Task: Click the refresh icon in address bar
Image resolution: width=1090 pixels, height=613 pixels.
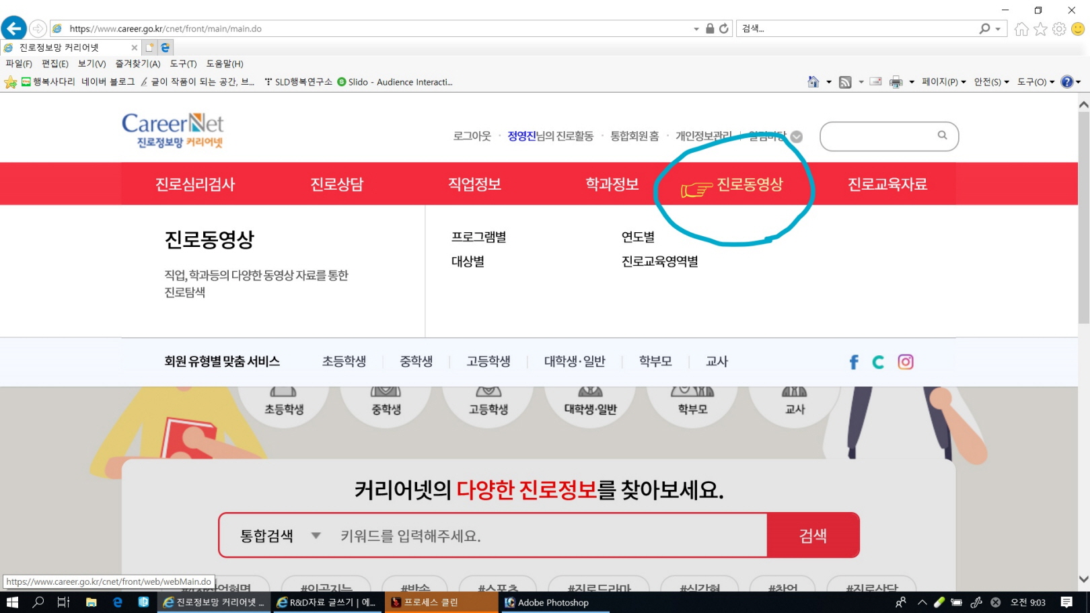Action: 724,28
